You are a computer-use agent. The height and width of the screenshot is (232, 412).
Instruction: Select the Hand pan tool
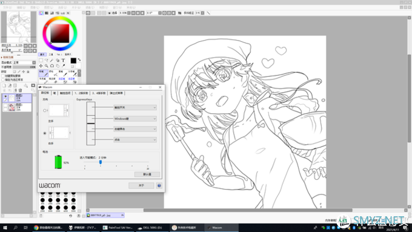click(x=58, y=66)
